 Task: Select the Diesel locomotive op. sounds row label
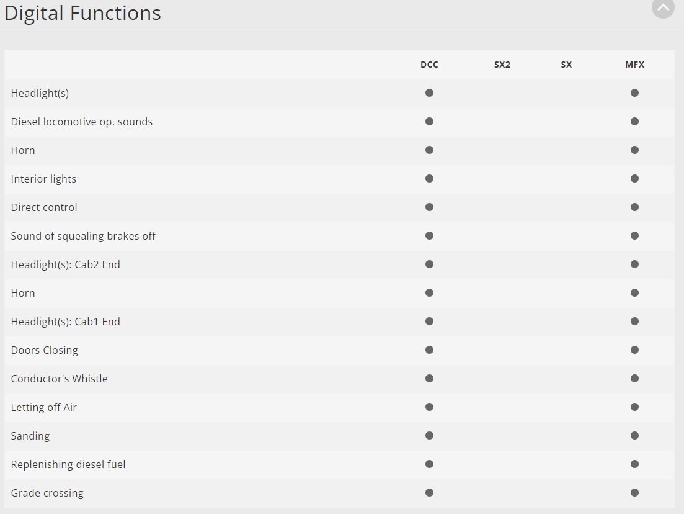82,122
